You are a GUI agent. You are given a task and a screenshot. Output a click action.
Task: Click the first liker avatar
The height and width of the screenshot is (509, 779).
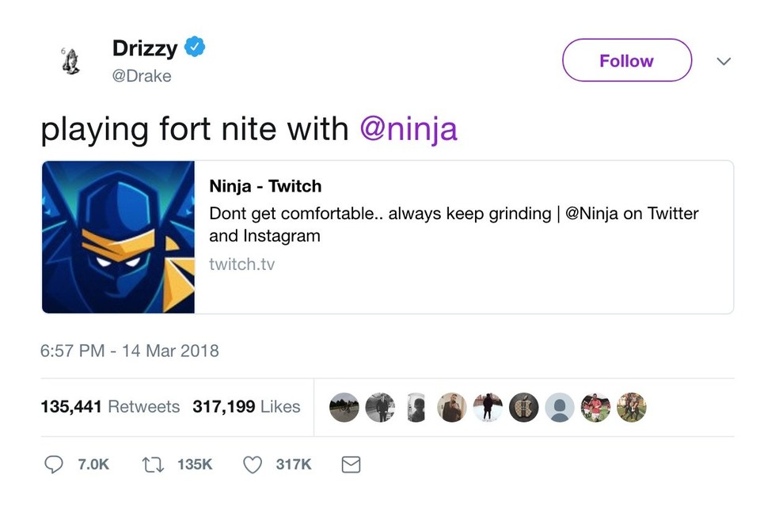pyautogui.click(x=344, y=407)
